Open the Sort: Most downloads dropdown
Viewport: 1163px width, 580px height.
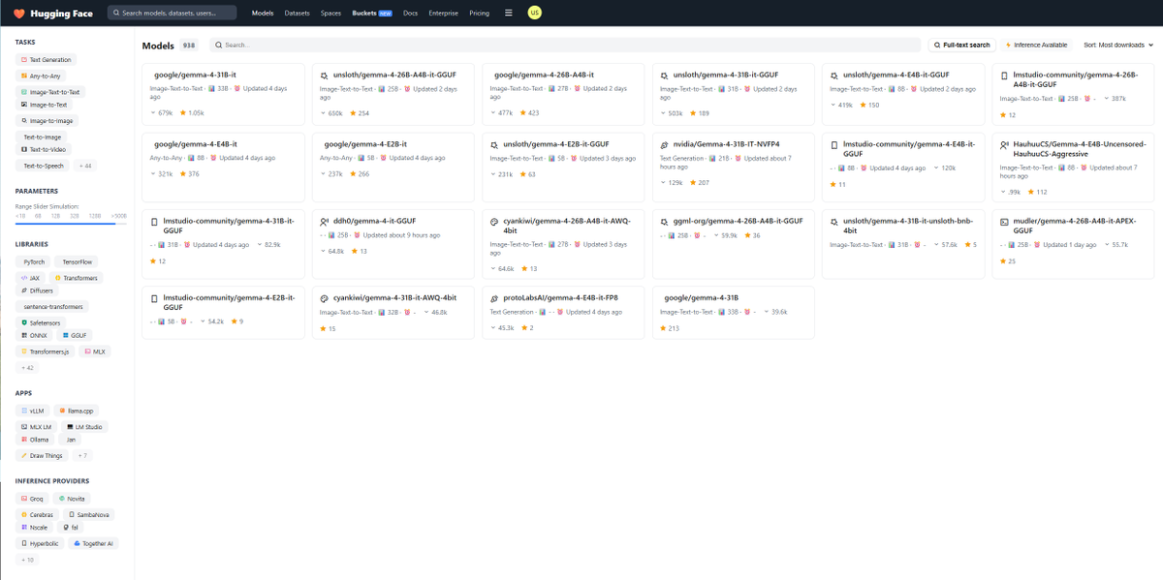[x=1118, y=45]
